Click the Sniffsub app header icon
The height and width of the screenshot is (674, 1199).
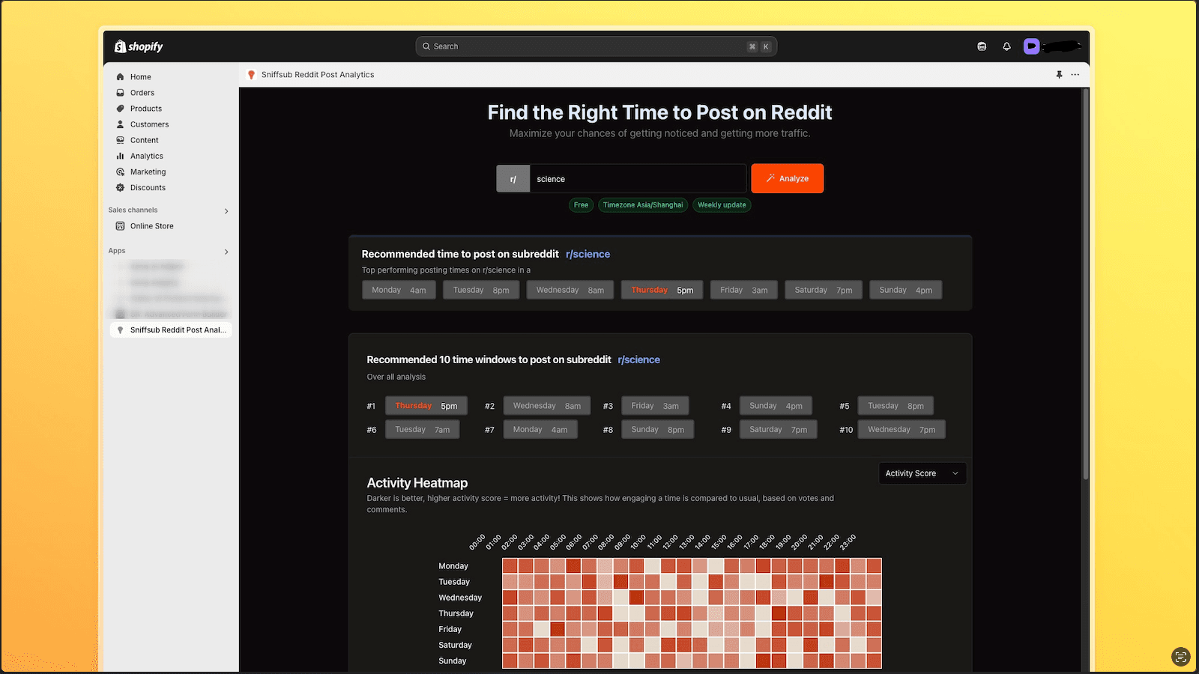click(x=252, y=75)
